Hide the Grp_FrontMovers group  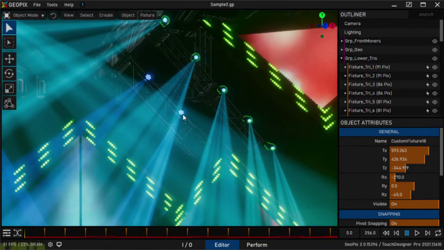[434, 41]
